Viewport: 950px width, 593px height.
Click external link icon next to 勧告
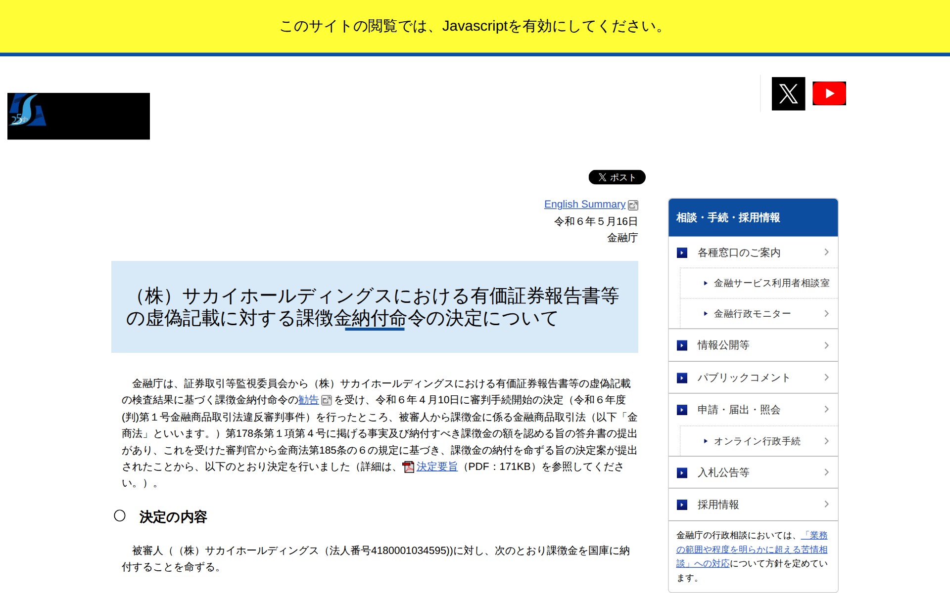[327, 400]
